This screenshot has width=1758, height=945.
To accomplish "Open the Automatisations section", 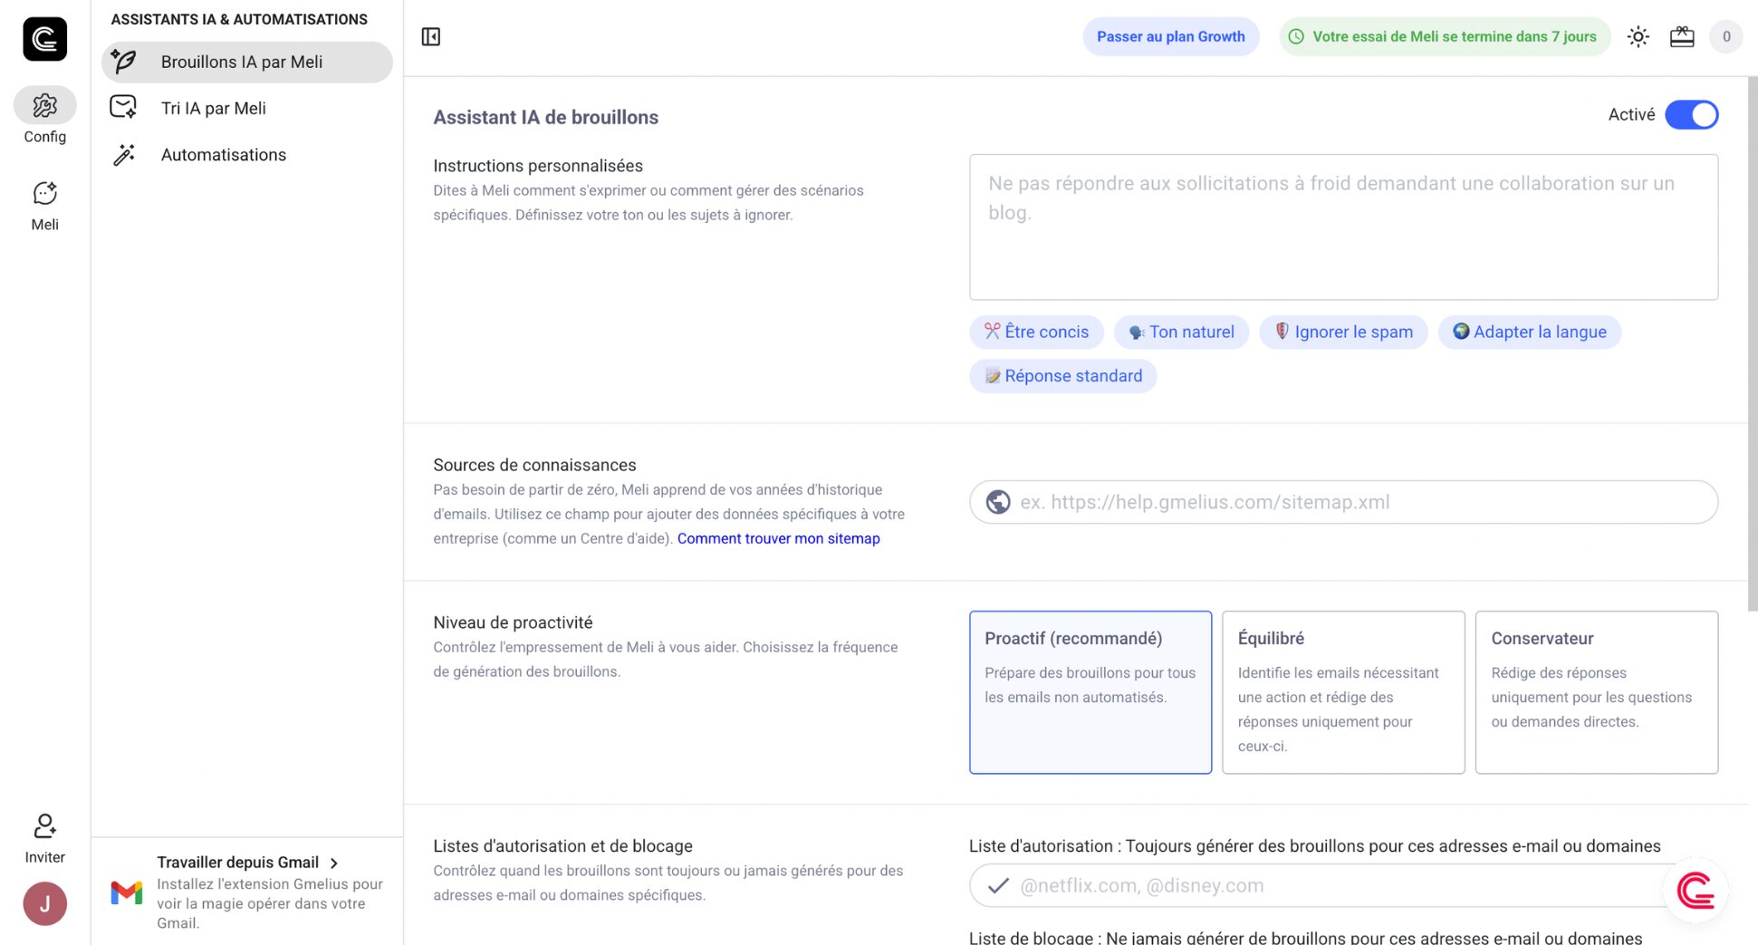I will point(223,154).
